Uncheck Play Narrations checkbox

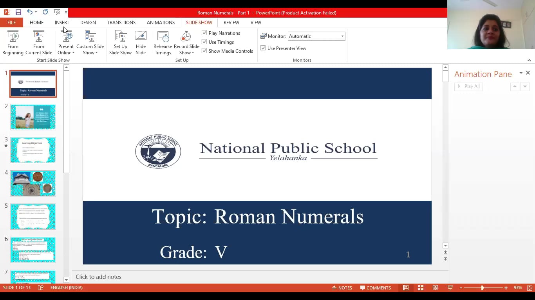(x=204, y=33)
